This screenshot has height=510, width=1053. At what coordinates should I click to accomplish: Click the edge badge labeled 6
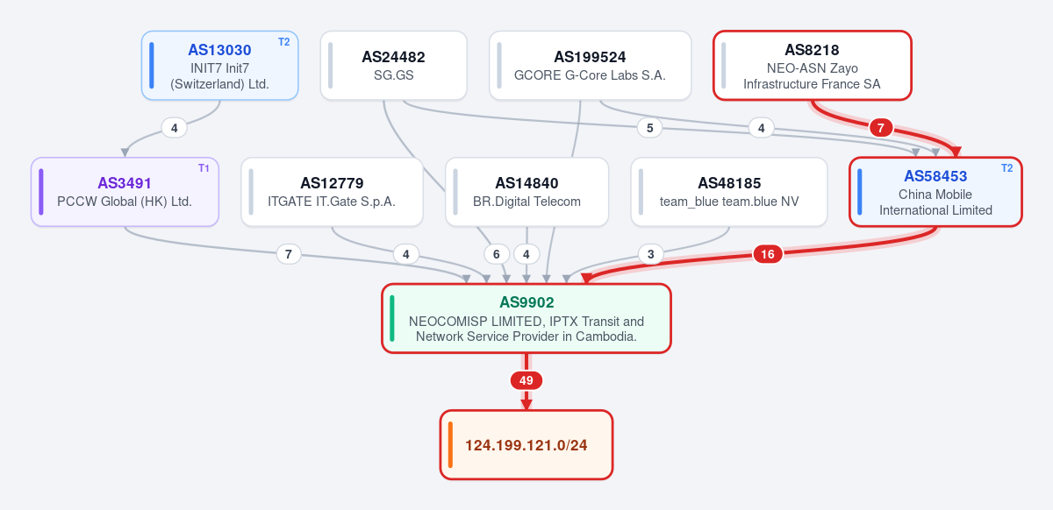coord(497,254)
